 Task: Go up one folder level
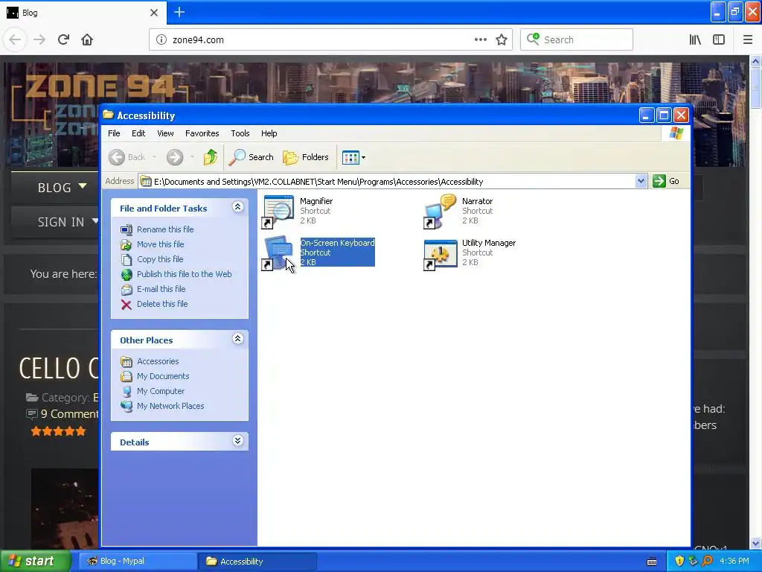click(211, 157)
